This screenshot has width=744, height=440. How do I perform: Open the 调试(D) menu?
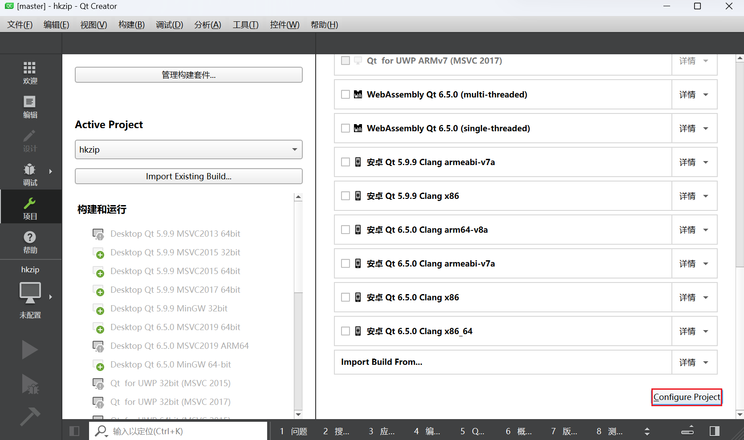click(x=169, y=24)
